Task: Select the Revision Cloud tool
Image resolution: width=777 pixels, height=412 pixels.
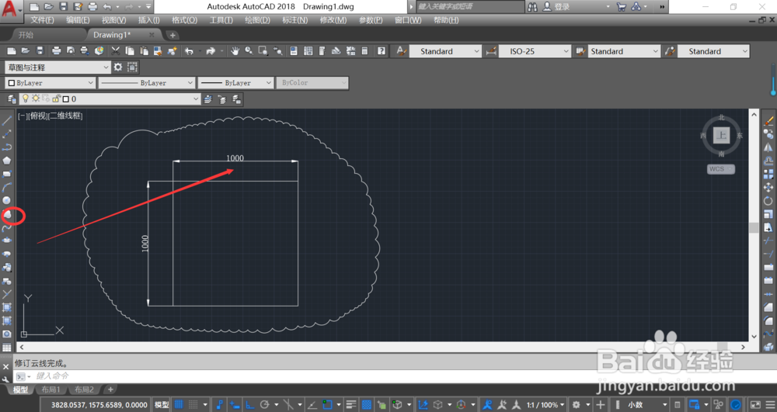Action: 9,215
